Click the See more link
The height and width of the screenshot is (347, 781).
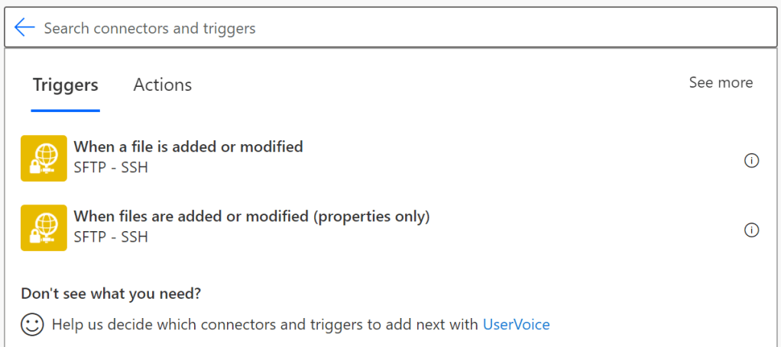721,82
